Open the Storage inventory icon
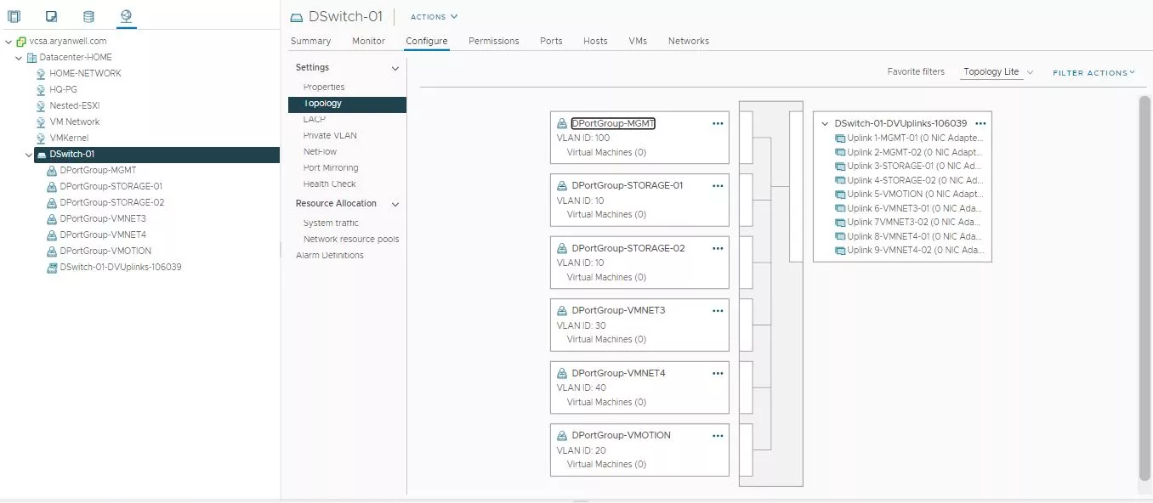Screen dimensions: 1153x503 point(88,16)
